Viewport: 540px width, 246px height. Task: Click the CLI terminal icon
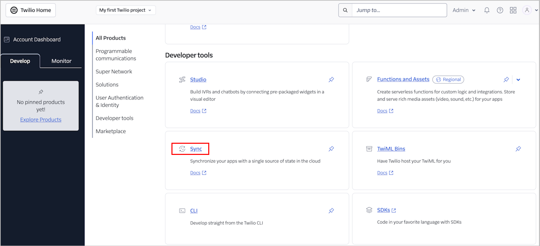pyautogui.click(x=182, y=211)
